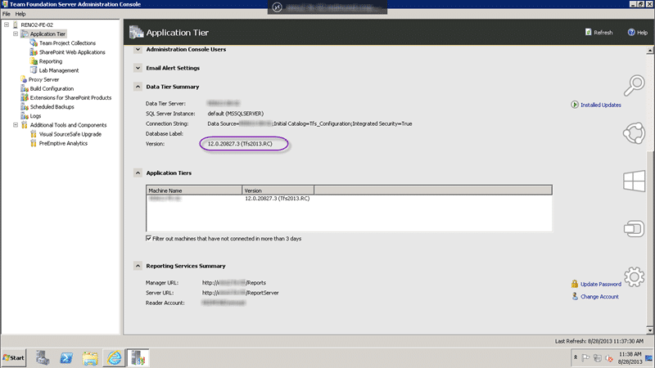This screenshot has width=655, height=368.
Task: Click the PreEmptive Analytics icon
Action: point(34,143)
